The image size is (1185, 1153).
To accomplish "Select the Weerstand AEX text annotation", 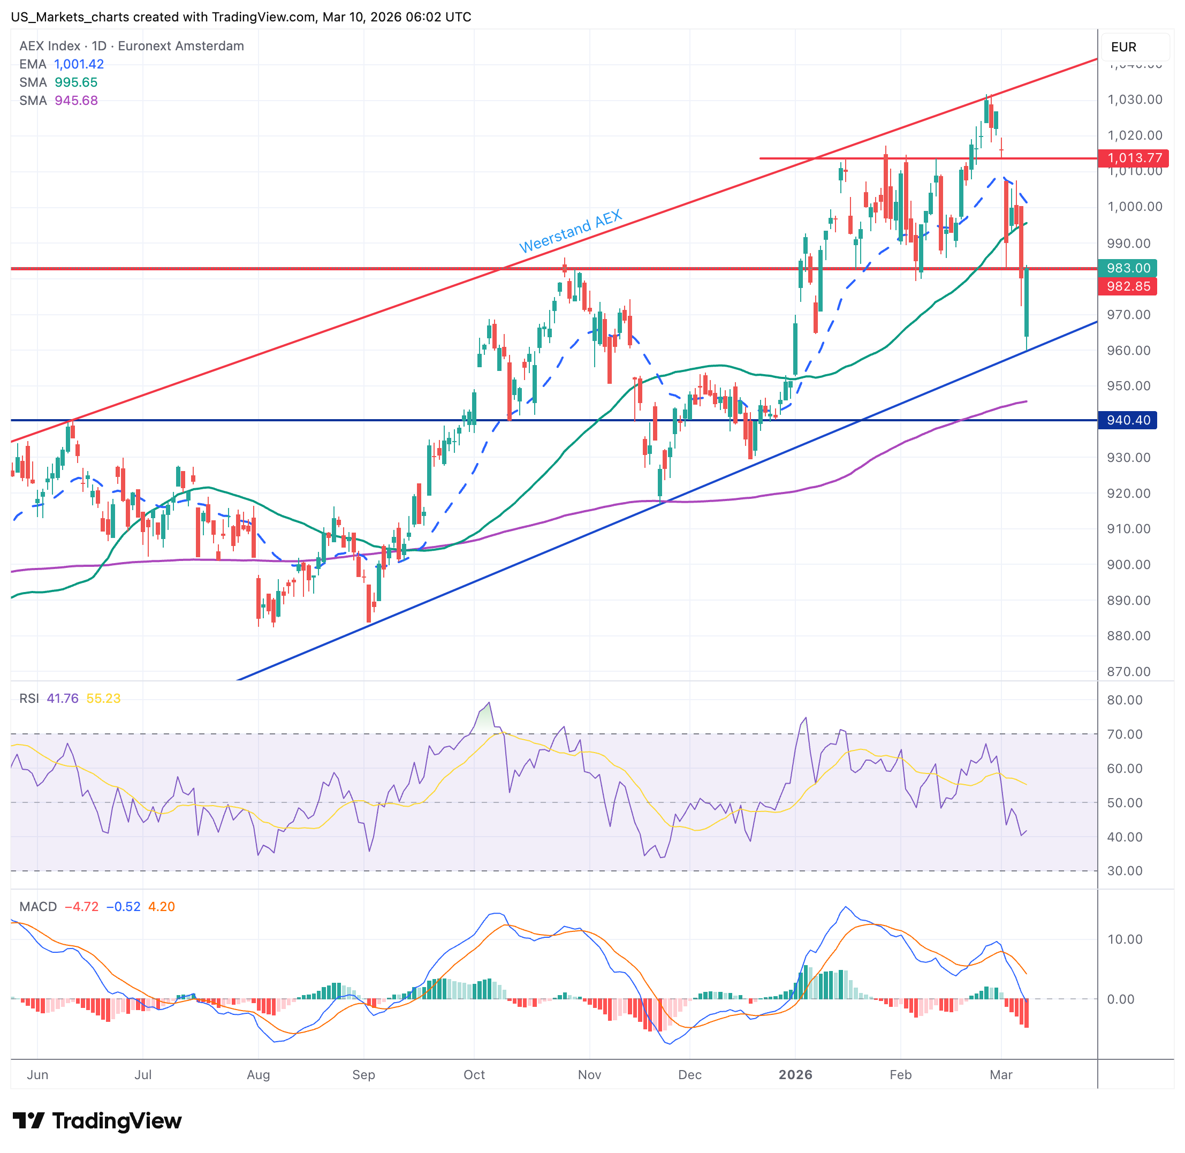I will (x=570, y=231).
